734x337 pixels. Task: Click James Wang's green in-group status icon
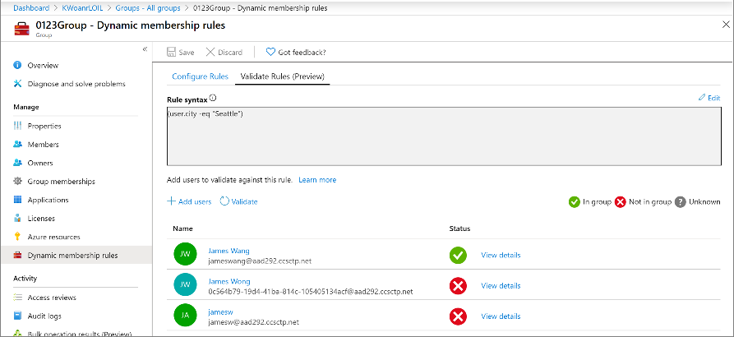coord(458,256)
